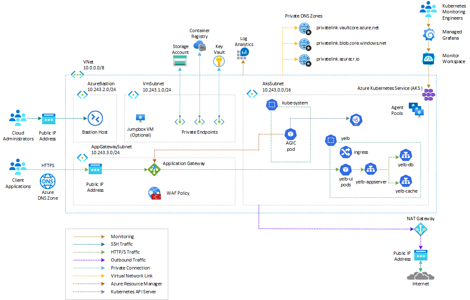Click the AGIC pod icon
Screen dimensions: 470x300
(291, 134)
